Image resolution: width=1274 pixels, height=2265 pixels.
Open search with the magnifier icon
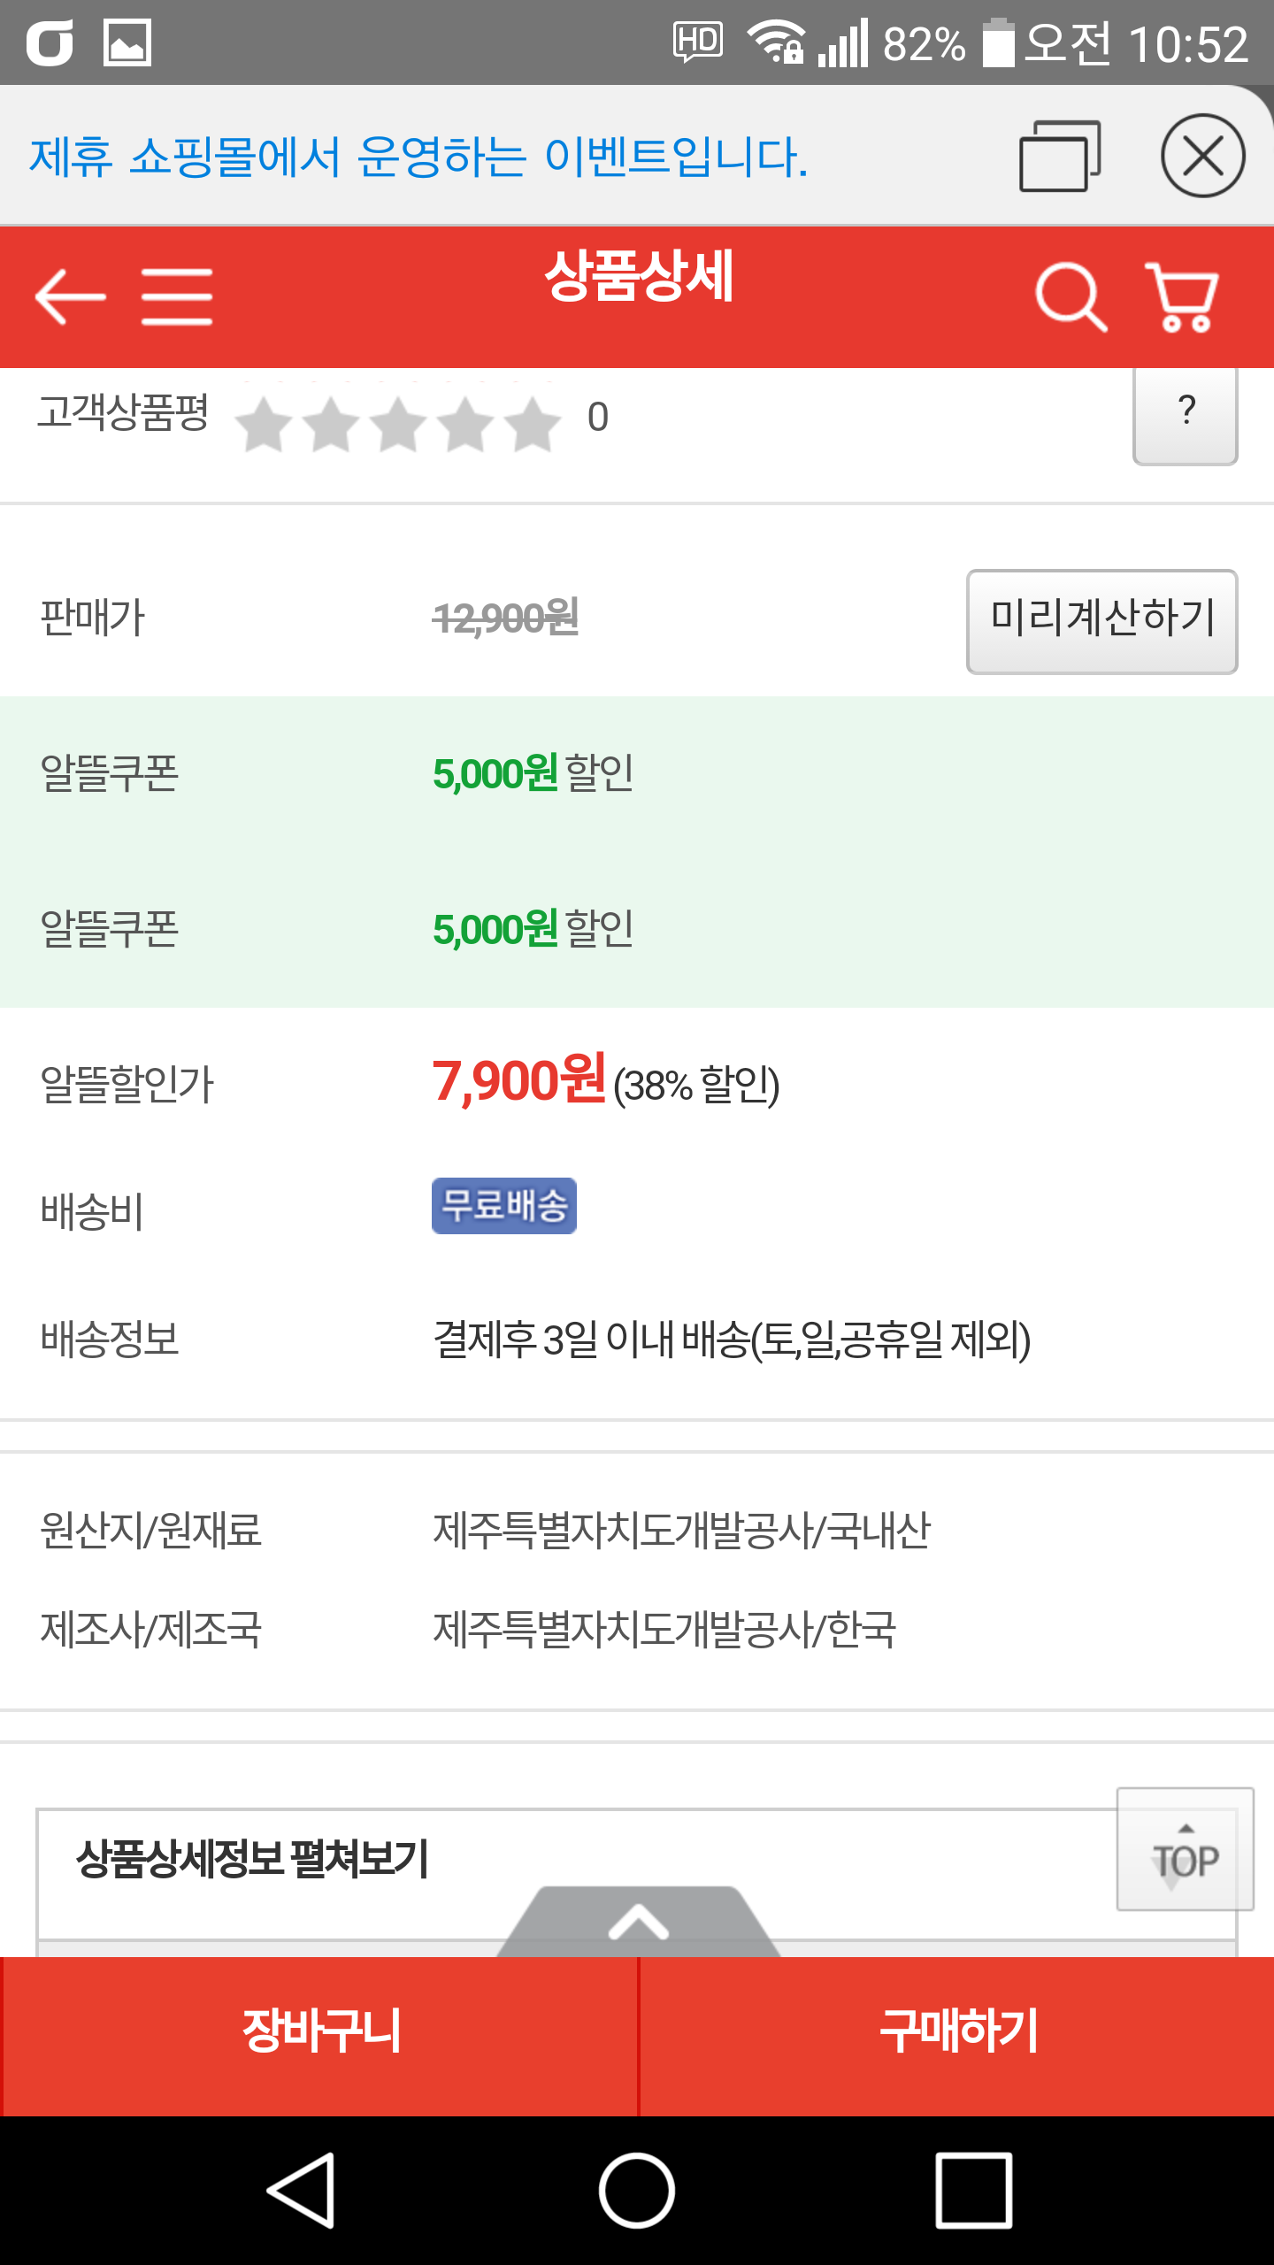(1071, 297)
